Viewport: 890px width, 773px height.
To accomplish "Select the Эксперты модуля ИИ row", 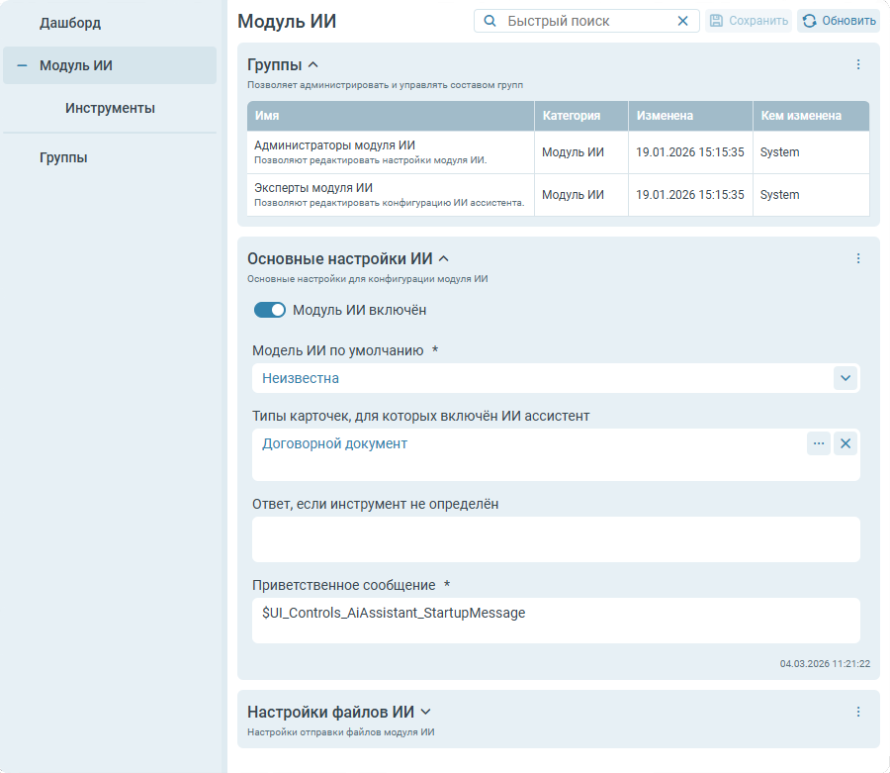I will (x=558, y=195).
